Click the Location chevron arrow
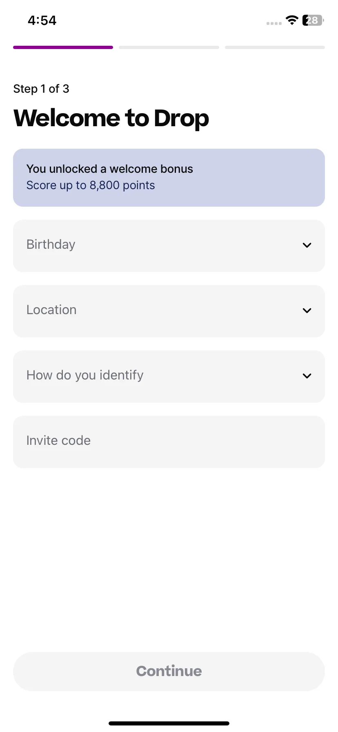Screen dimensions: 338x732 (307, 310)
